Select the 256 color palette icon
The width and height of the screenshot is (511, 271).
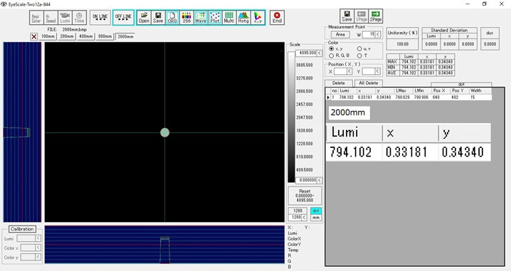coord(186,18)
